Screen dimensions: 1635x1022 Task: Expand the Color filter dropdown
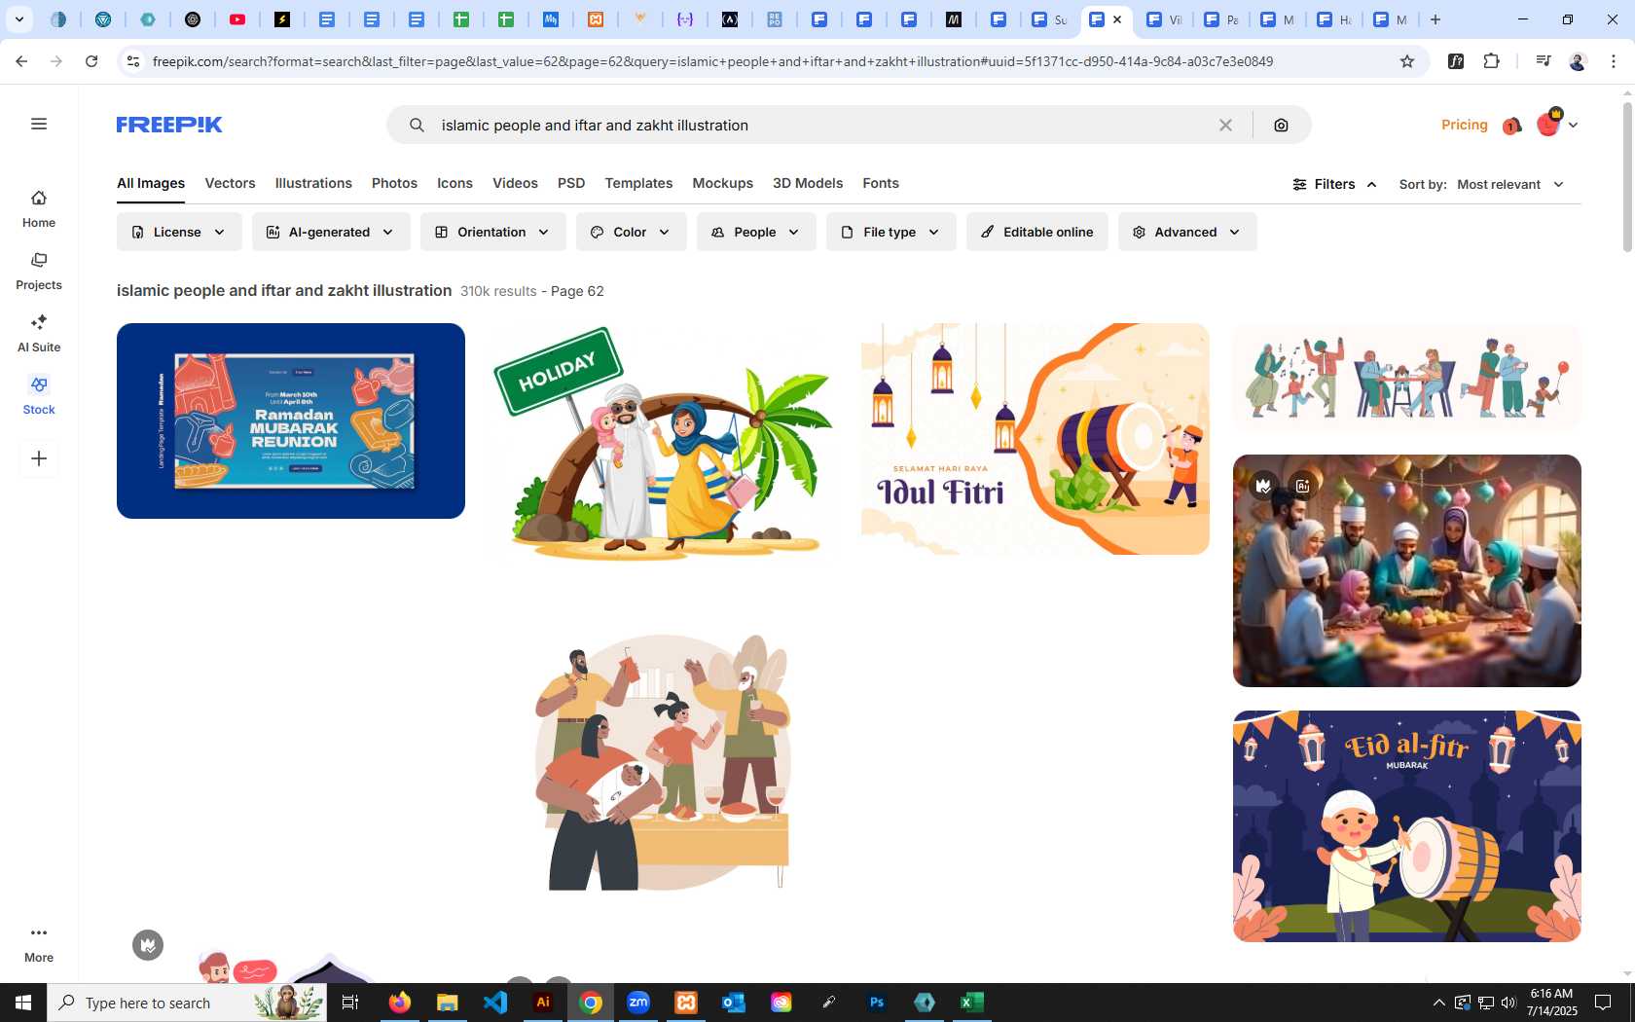pyautogui.click(x=631, y=232)
